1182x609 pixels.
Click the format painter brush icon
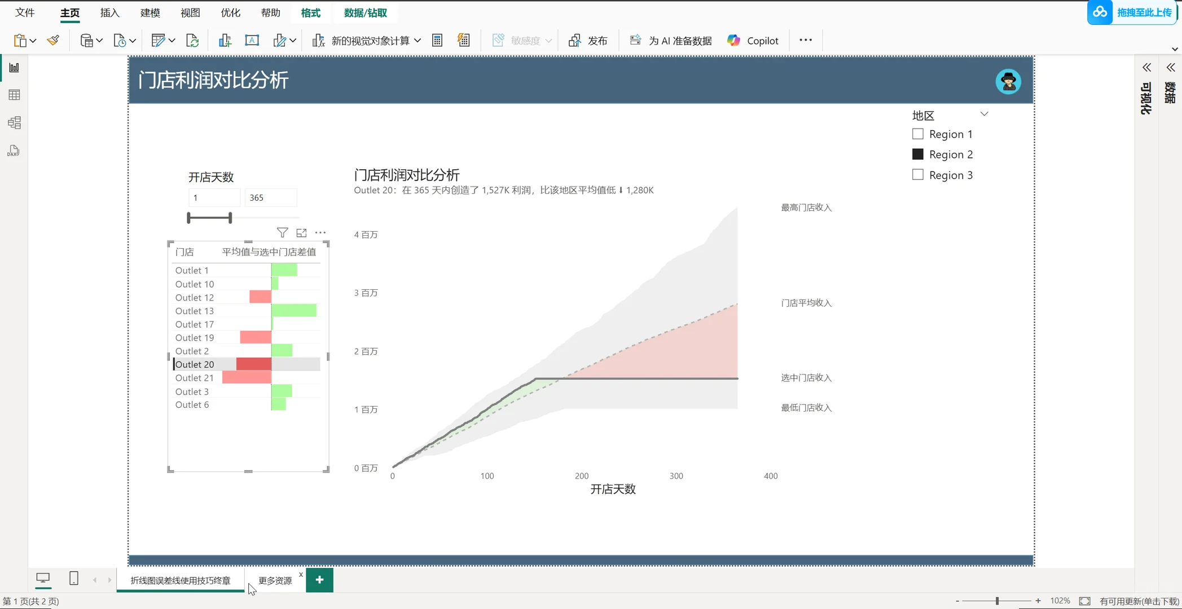click(x=53, y=41)
